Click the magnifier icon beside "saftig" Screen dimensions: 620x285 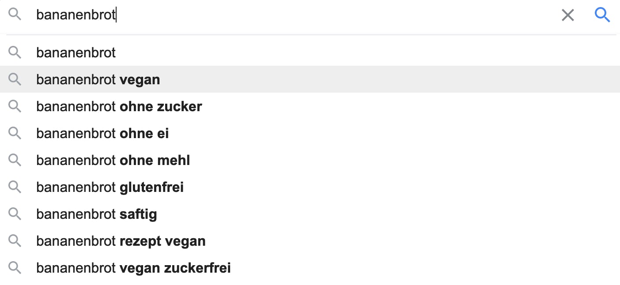pyautogui.click(x=15, y=214)
